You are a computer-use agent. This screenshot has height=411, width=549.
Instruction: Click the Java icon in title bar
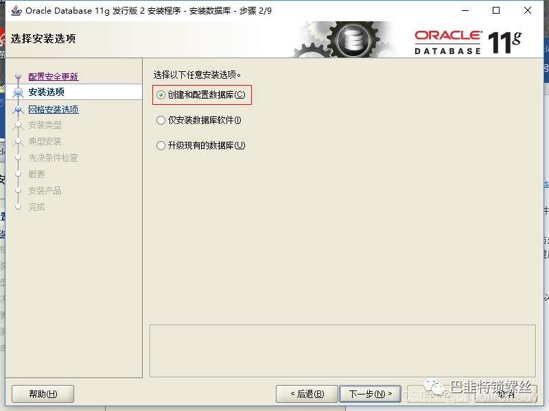pos(16,11)
